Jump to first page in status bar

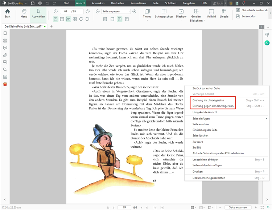(x=108, y=207)
